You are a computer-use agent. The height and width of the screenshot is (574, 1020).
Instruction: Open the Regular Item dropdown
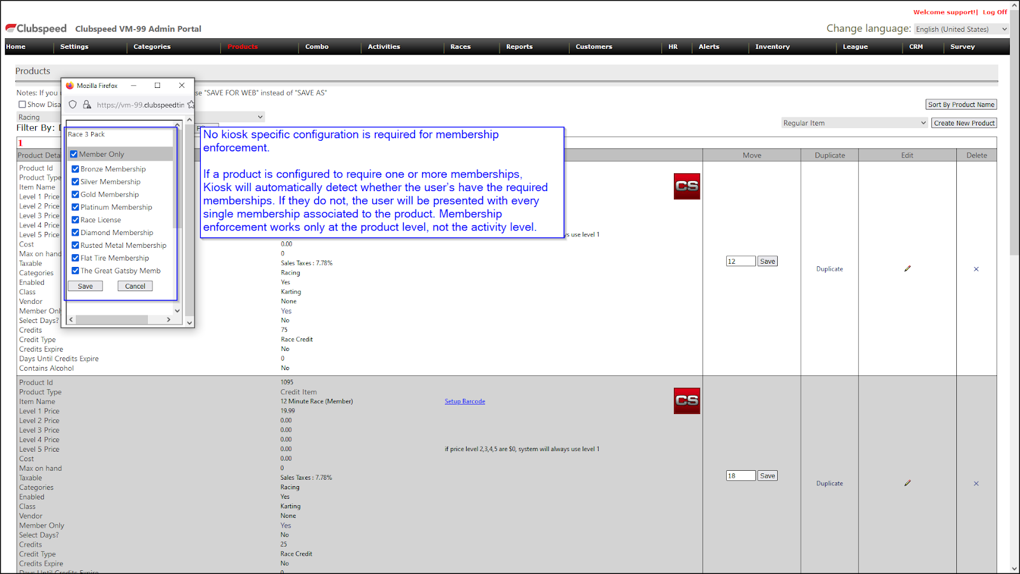pyautogui.click(x=854, y=123)
